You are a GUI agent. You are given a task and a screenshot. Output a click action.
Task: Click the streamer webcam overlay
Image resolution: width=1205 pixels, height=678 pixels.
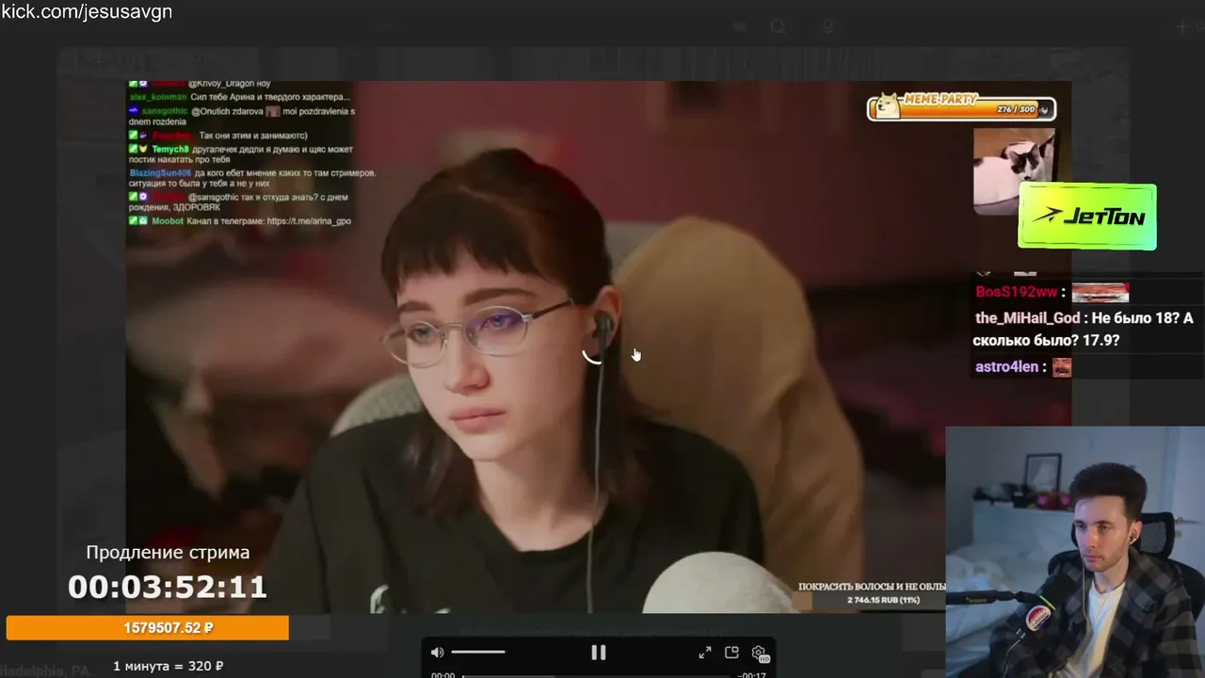1075,552
